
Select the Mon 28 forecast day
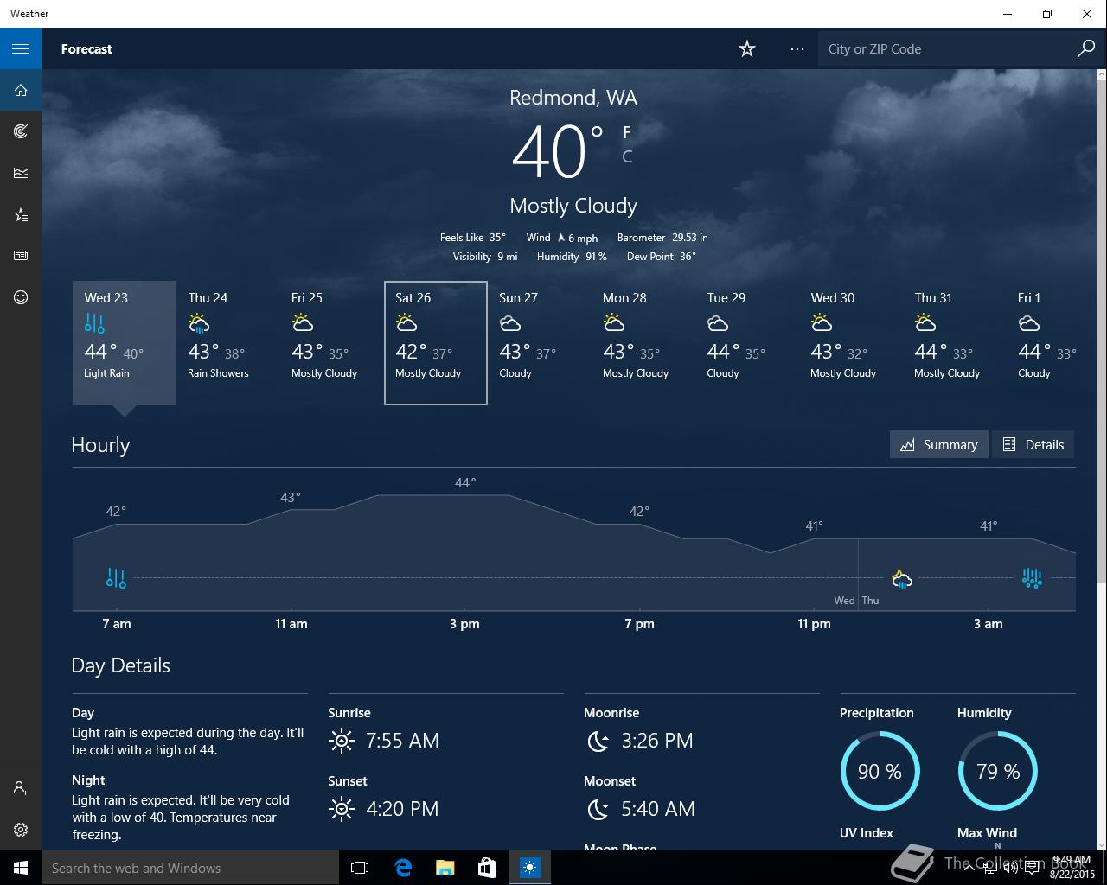[643, 342]
